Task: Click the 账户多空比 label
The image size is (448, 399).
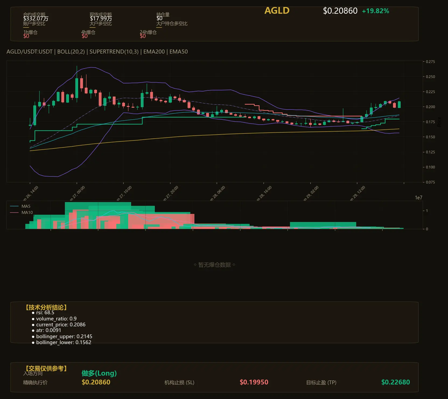Action: tap(34, 23)
